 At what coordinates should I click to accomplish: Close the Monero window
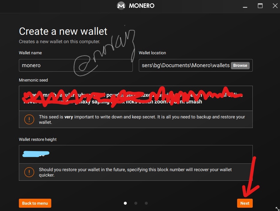click(x=275, y=6)
